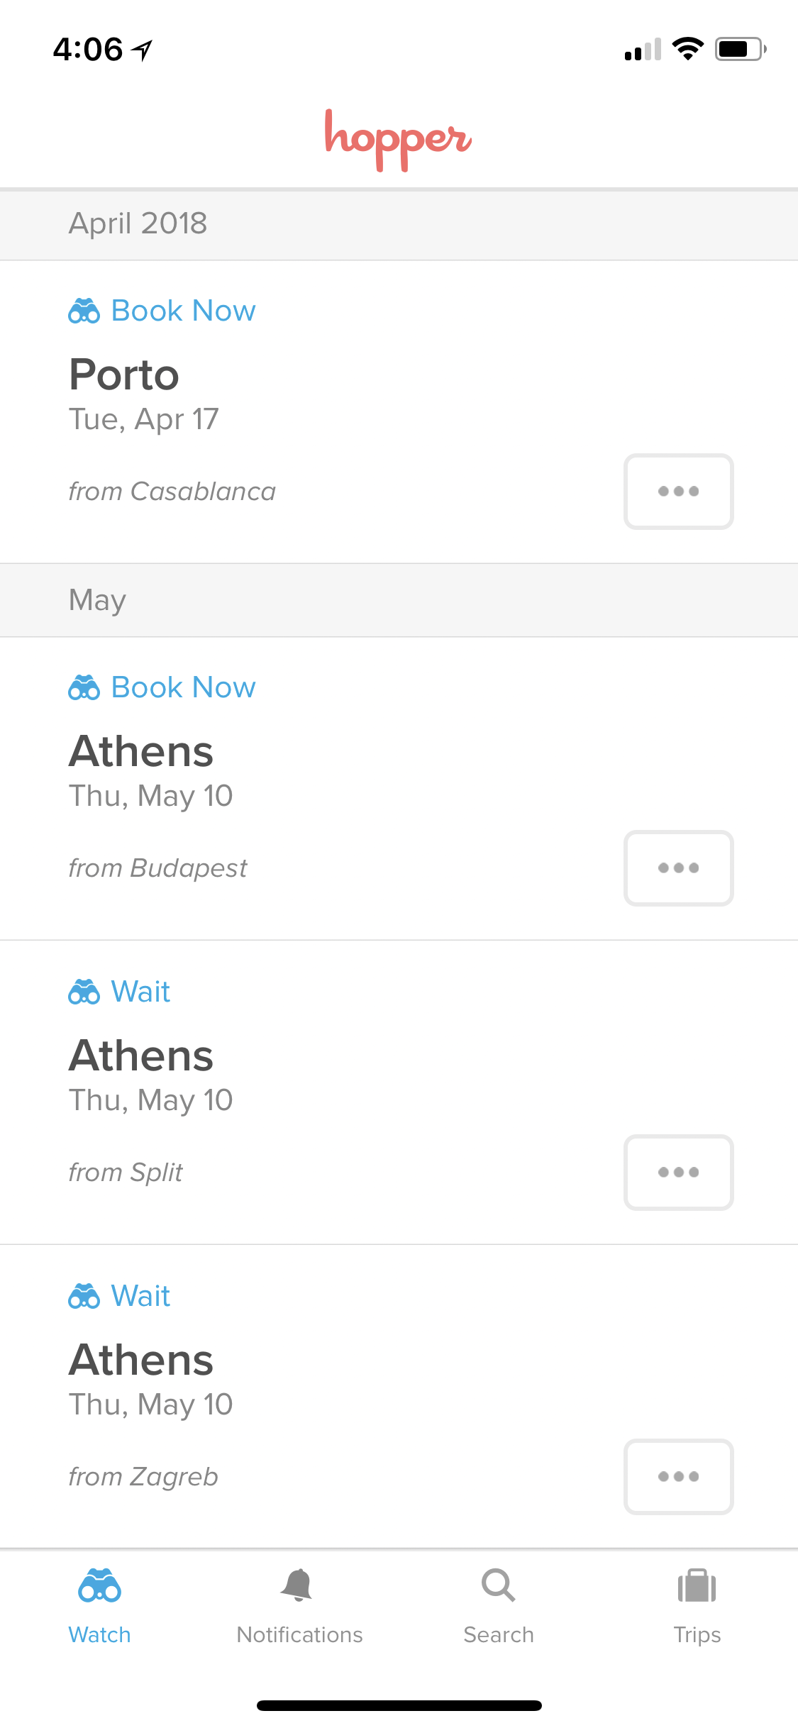This screenshot has width=798, height=1728.
Task: Switch to the Notifications tab label
Action: [299, 1634]
